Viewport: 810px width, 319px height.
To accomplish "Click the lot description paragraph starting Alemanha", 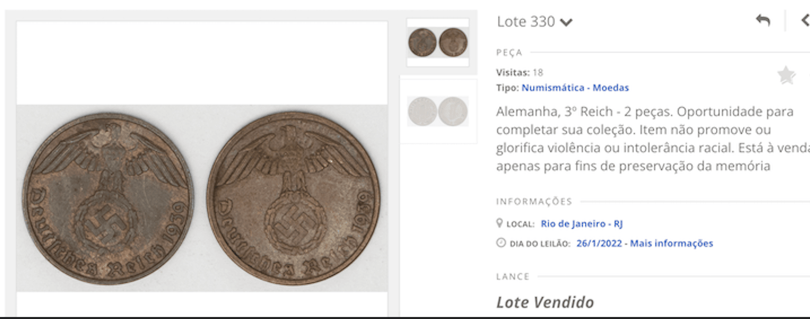I will pos(653,139).
